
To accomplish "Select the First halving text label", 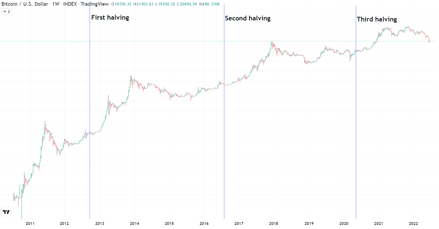I will pyautogui.click(x=110, y=18).
